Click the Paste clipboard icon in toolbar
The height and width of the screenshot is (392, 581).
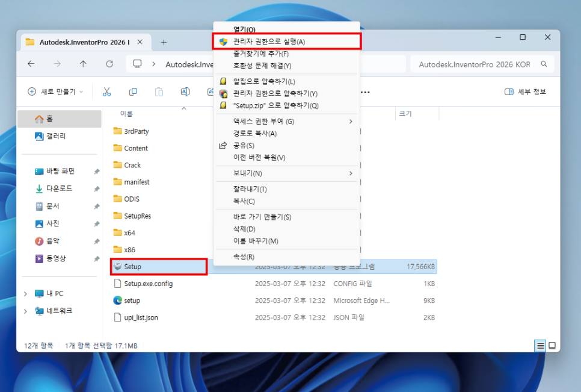159,92
